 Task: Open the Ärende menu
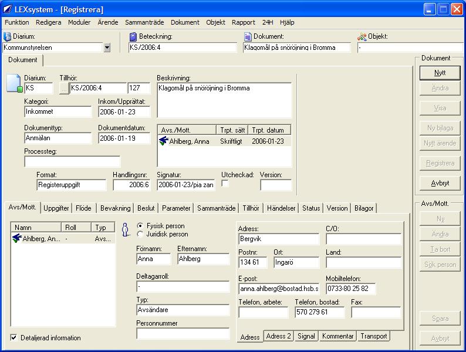pyautogui.click(x=108, y=22)
